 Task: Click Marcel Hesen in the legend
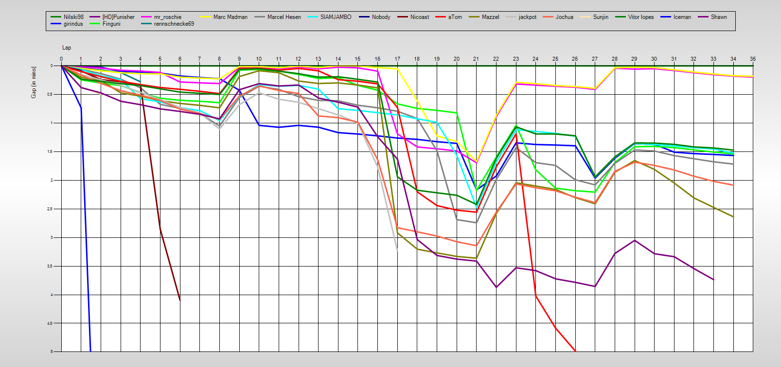(x=284, y=17)
